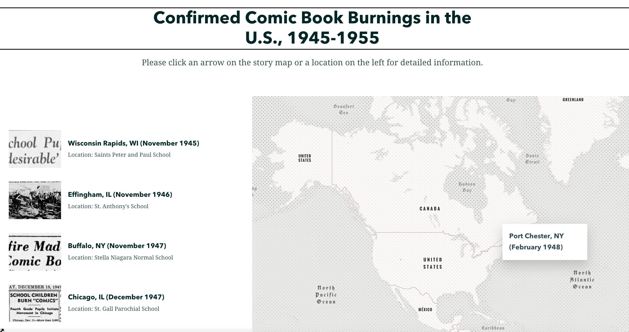
Task: Click 'Location: St. Gall Parochial School' text
Action: [114, 309]
